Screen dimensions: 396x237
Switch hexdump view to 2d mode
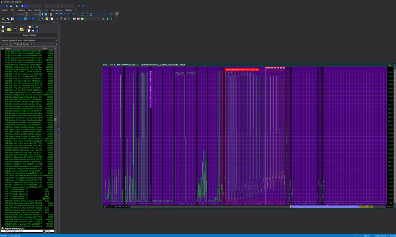point(111,206)
